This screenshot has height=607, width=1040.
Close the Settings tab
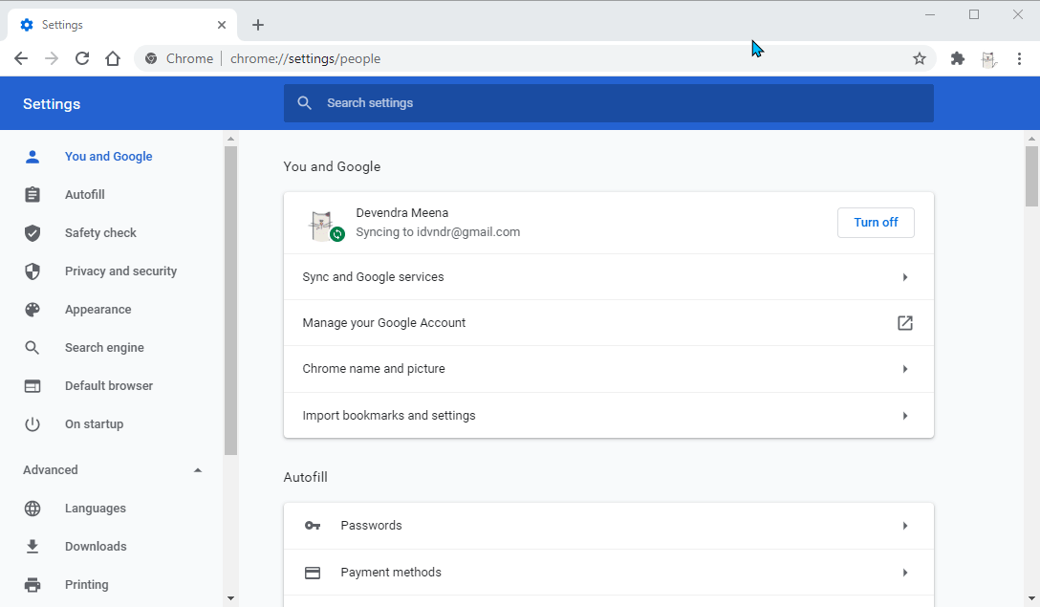pyautogui.click(x=222, y=25)
